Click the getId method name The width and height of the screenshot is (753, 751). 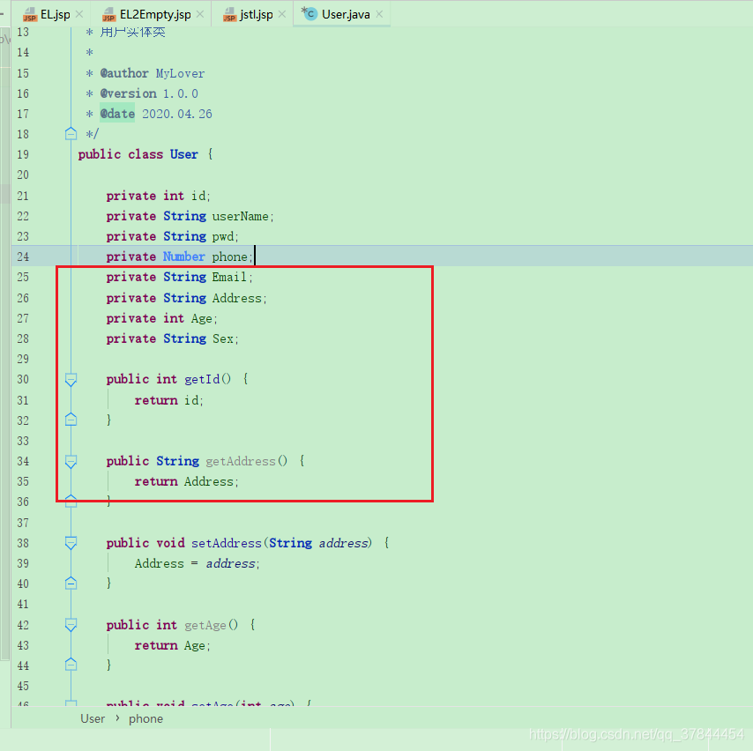pos(202,379)
